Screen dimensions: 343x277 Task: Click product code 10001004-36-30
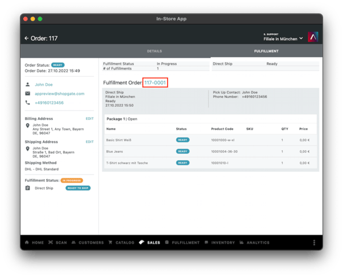point(224,152)
